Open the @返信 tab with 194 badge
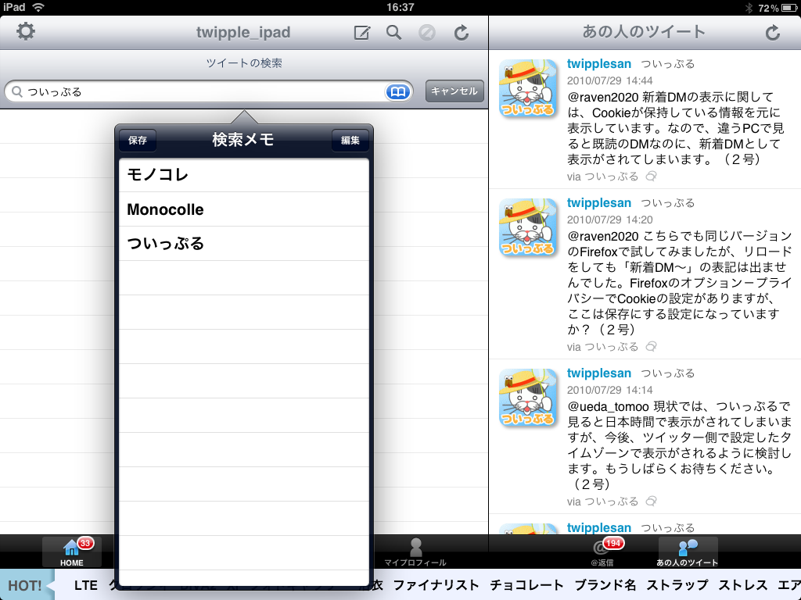801x600 pixels. (x=602, y=552)
